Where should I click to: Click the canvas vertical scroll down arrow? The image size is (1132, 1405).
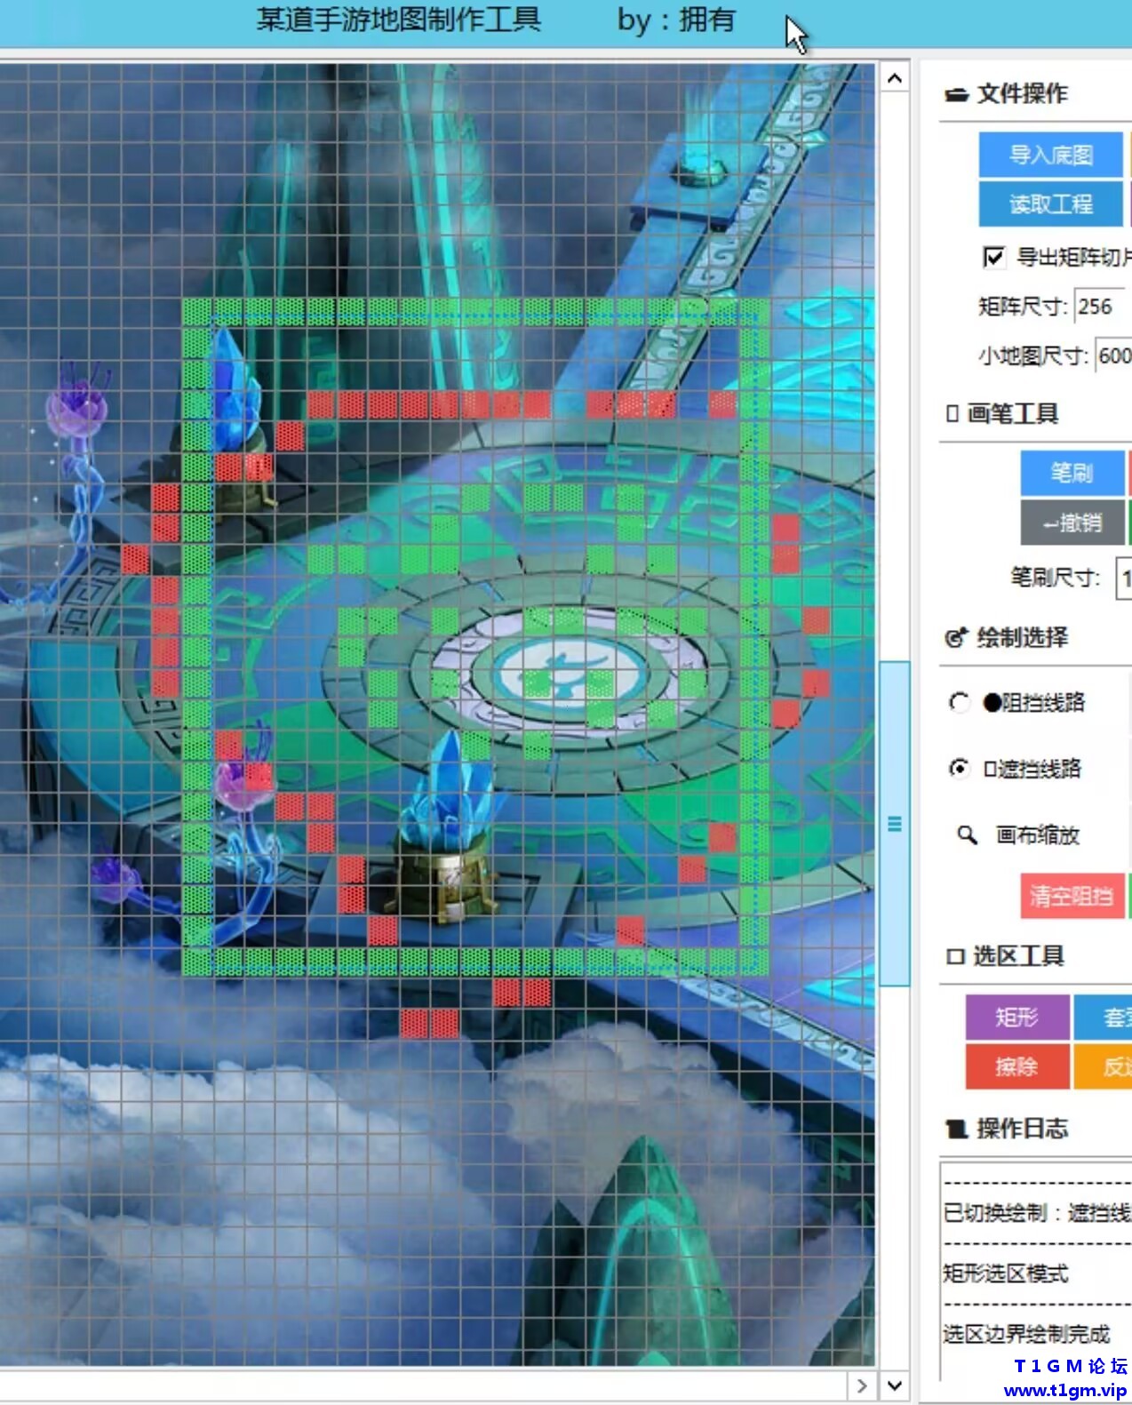click(895, 1385)
